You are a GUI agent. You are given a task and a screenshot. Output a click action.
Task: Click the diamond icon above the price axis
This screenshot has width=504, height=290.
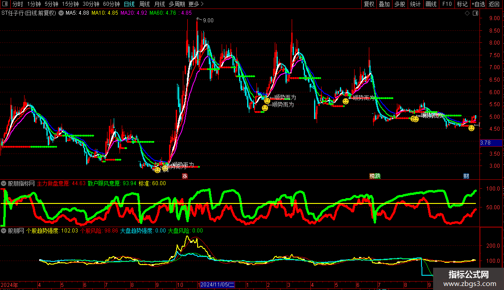(x=467, y=13)
